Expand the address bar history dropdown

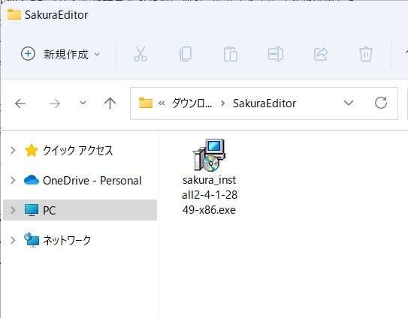pos(349,103)
